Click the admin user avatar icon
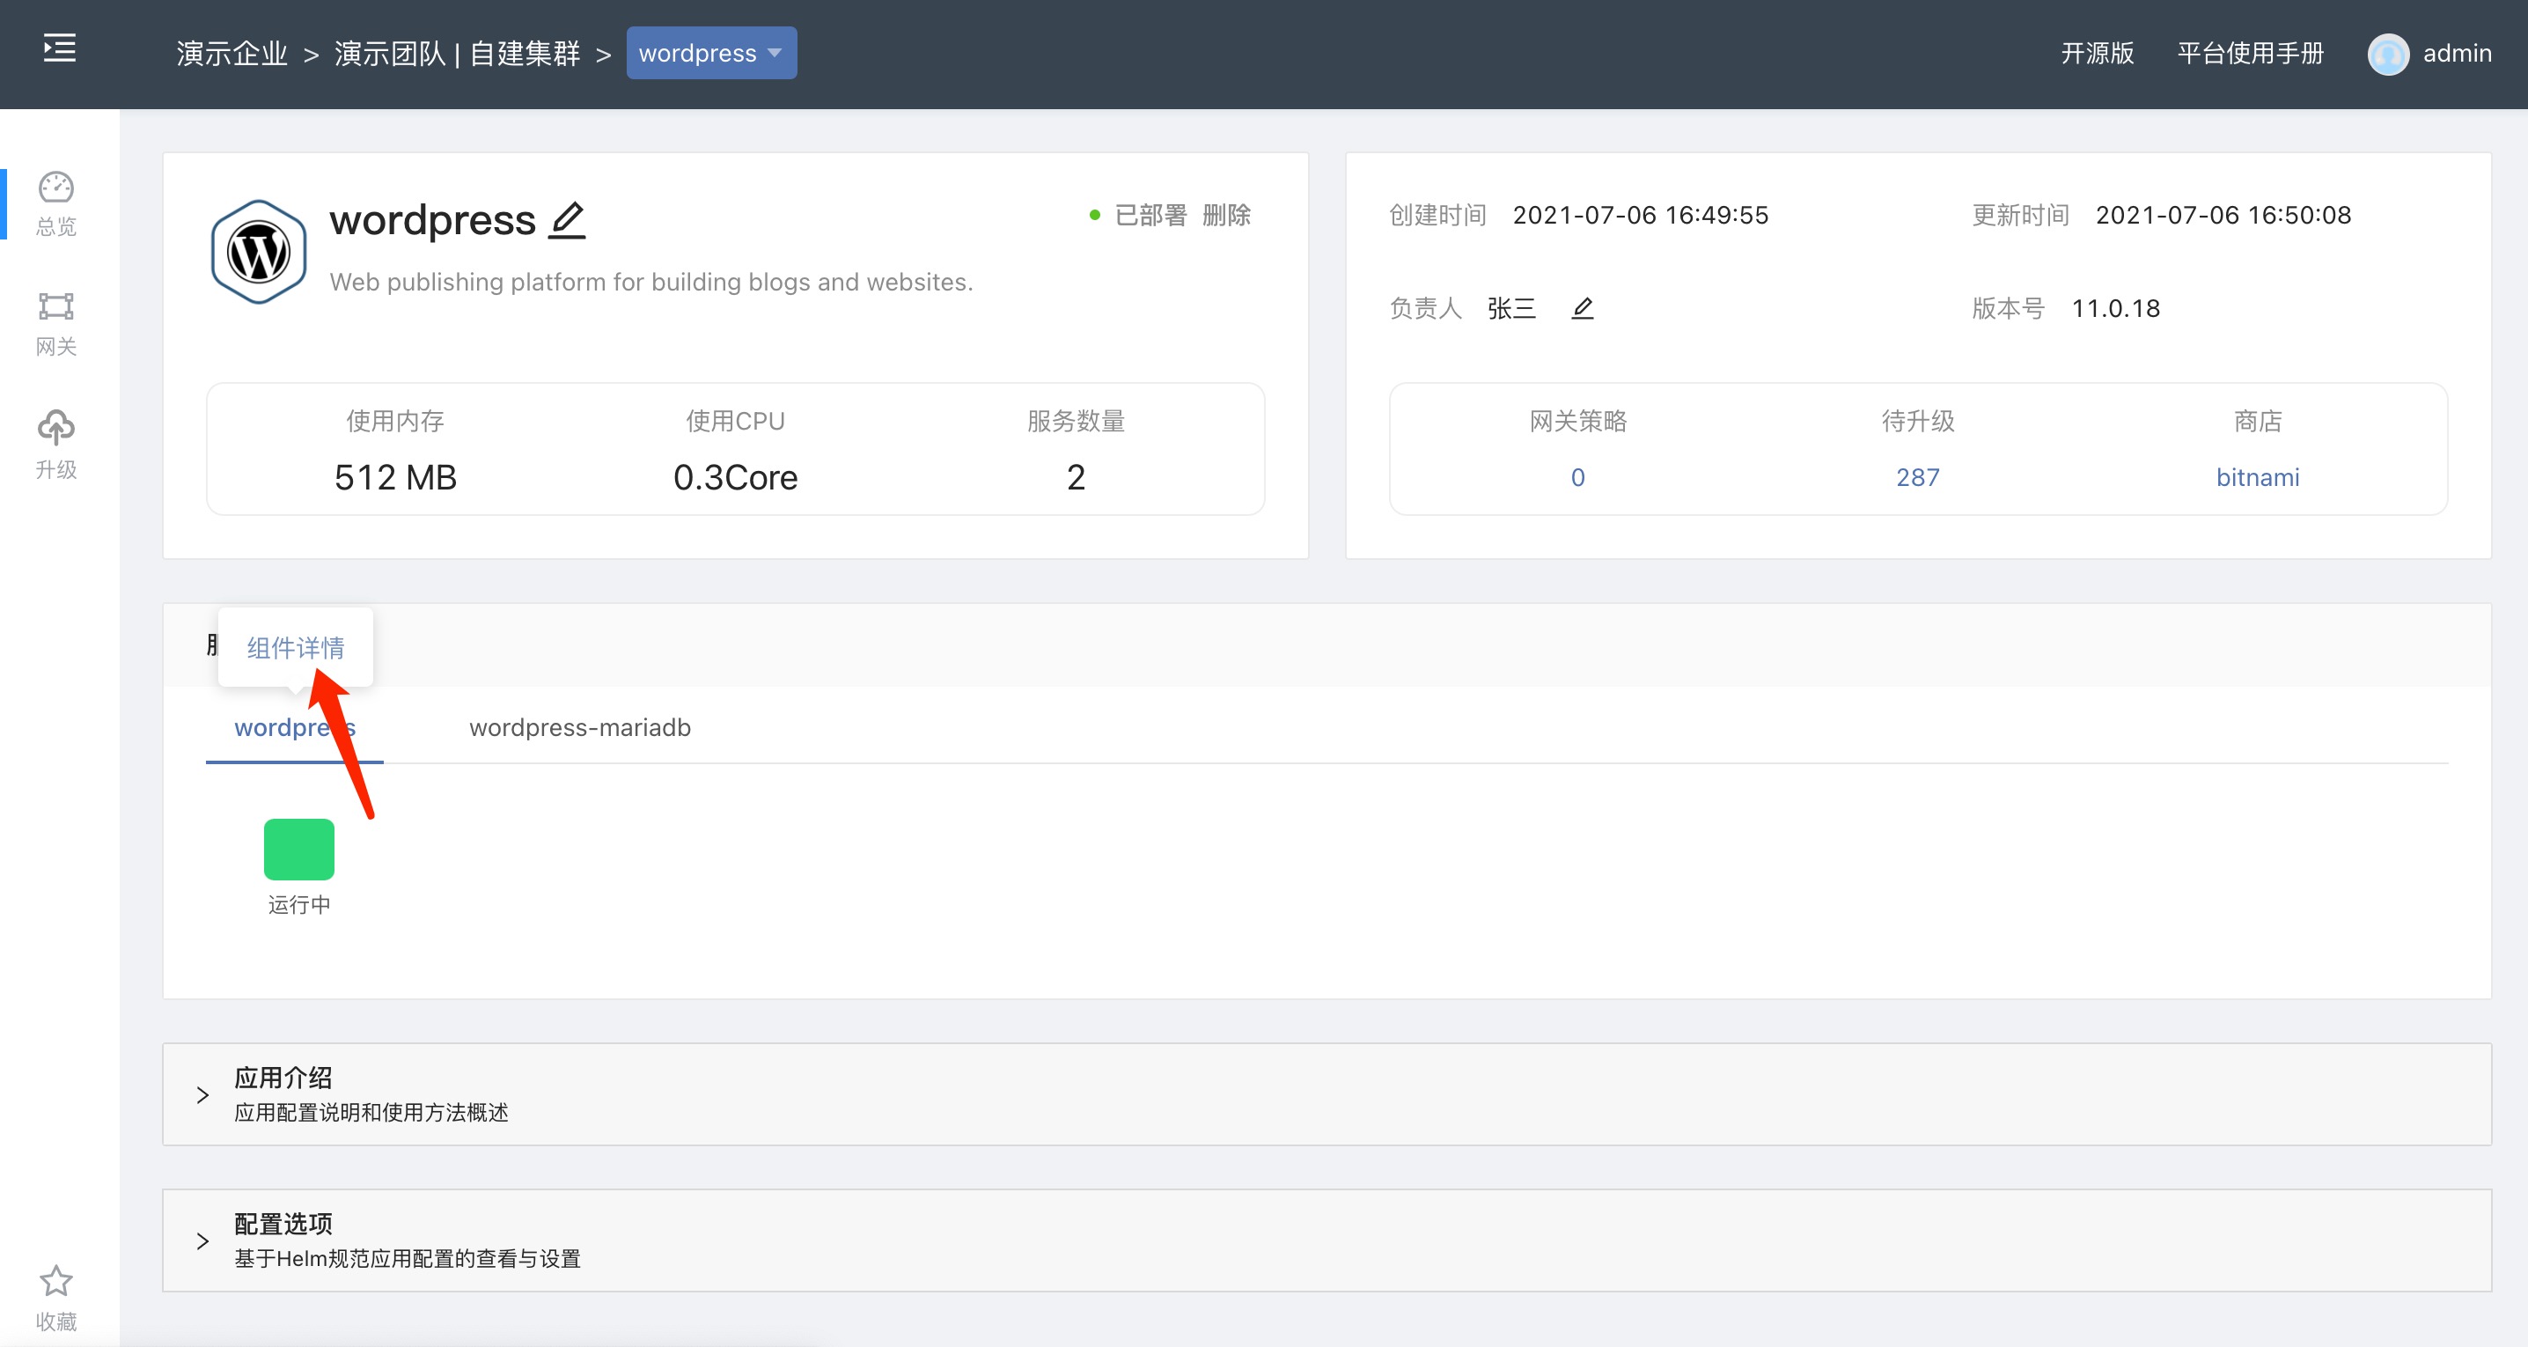This screenshot has height=1347, width=2528. (x=2388, y=54)
